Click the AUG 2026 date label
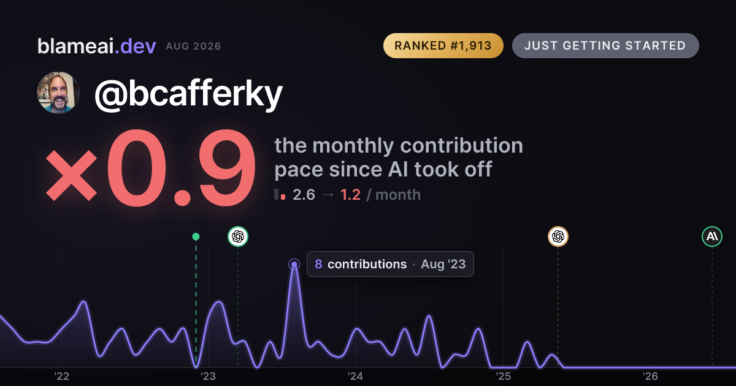This screenshot has height=386, width=736. (193, 47)
